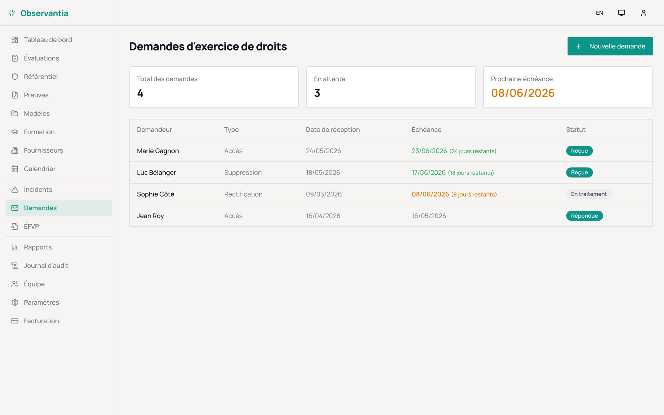Click the ÉFVP document icon
This screenshot has width=664, height=415.
[15, 226]
